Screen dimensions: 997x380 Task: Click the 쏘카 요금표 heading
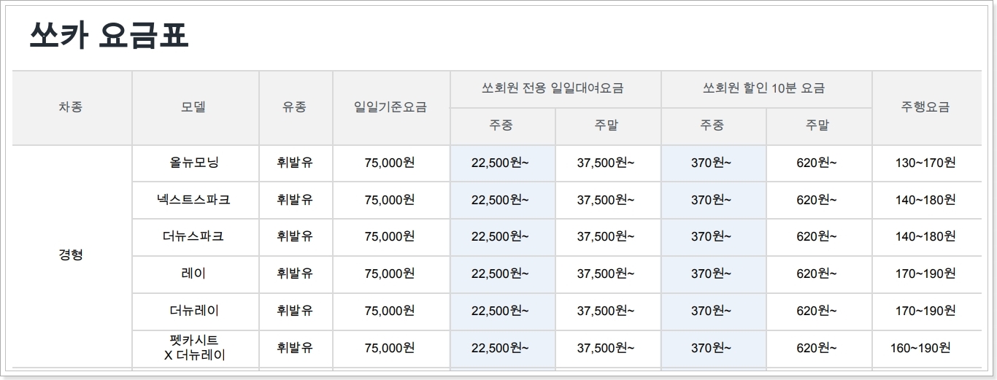point(109,36)
